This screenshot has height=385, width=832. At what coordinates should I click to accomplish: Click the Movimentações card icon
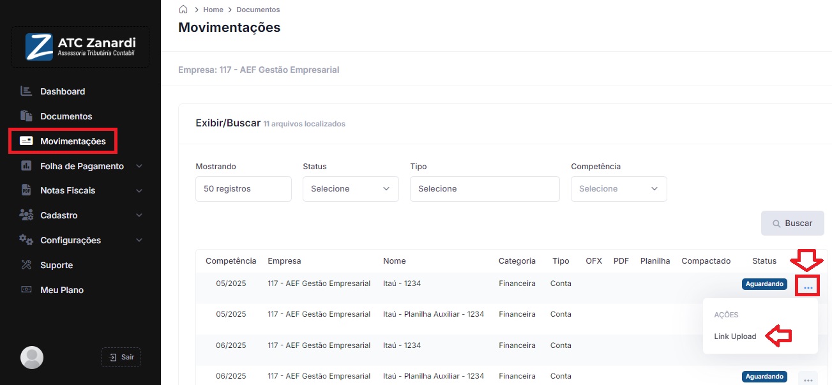[x=26, y=141]
